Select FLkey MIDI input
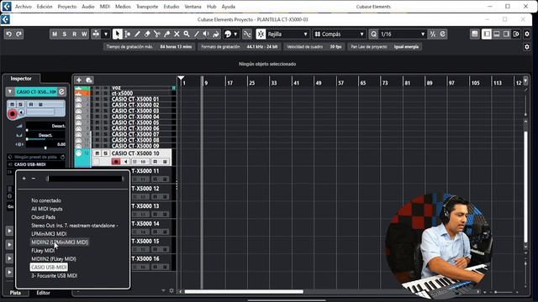Image resolution: width=538 pixels, height=302 pixels. (x=43, y=251)
